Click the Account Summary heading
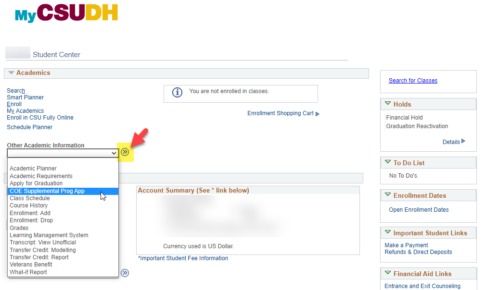This screenshot has width=485, height=290. pos(193,190)
